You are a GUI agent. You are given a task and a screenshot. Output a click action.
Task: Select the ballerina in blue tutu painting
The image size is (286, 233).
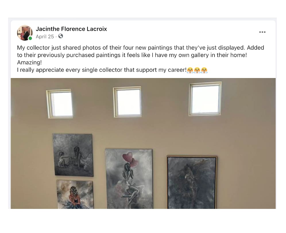(75, 194)
